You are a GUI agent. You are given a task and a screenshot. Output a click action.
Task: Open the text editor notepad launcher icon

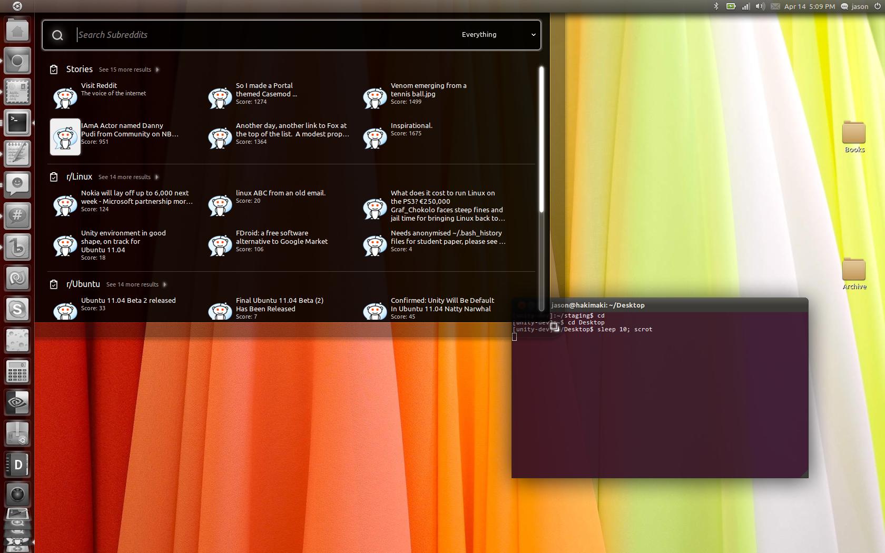[x=17, y=154]
